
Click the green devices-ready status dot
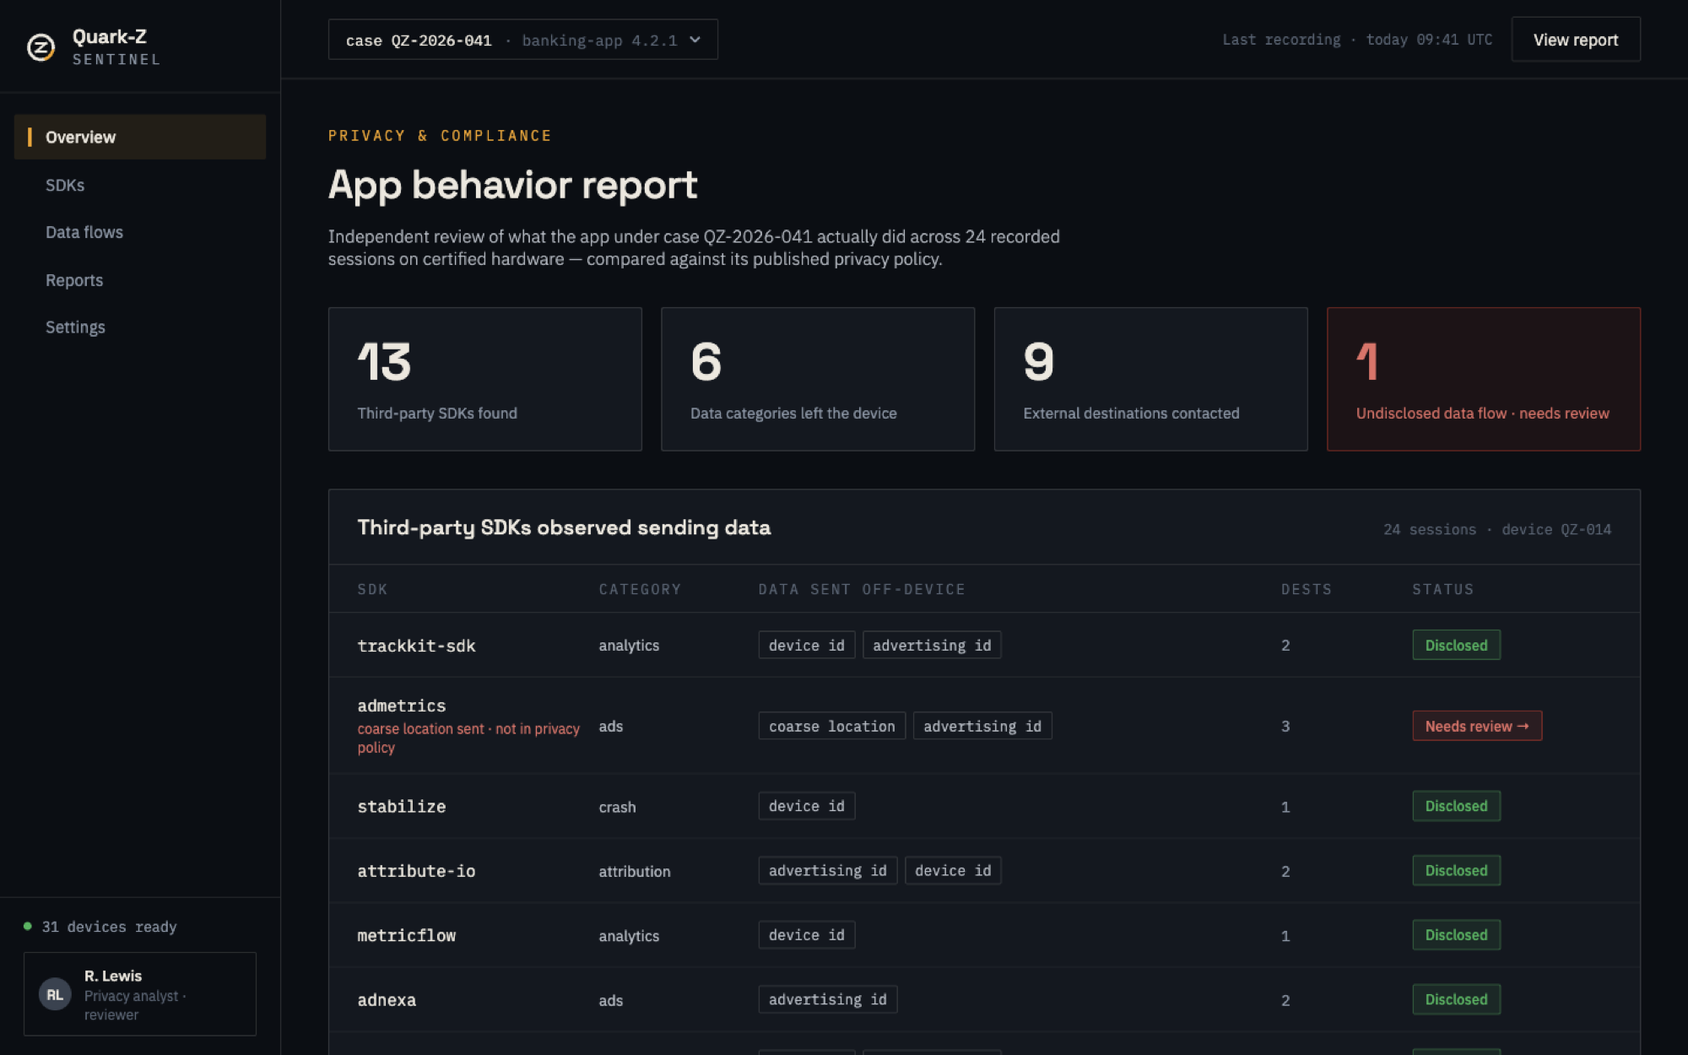coord(28,926)
